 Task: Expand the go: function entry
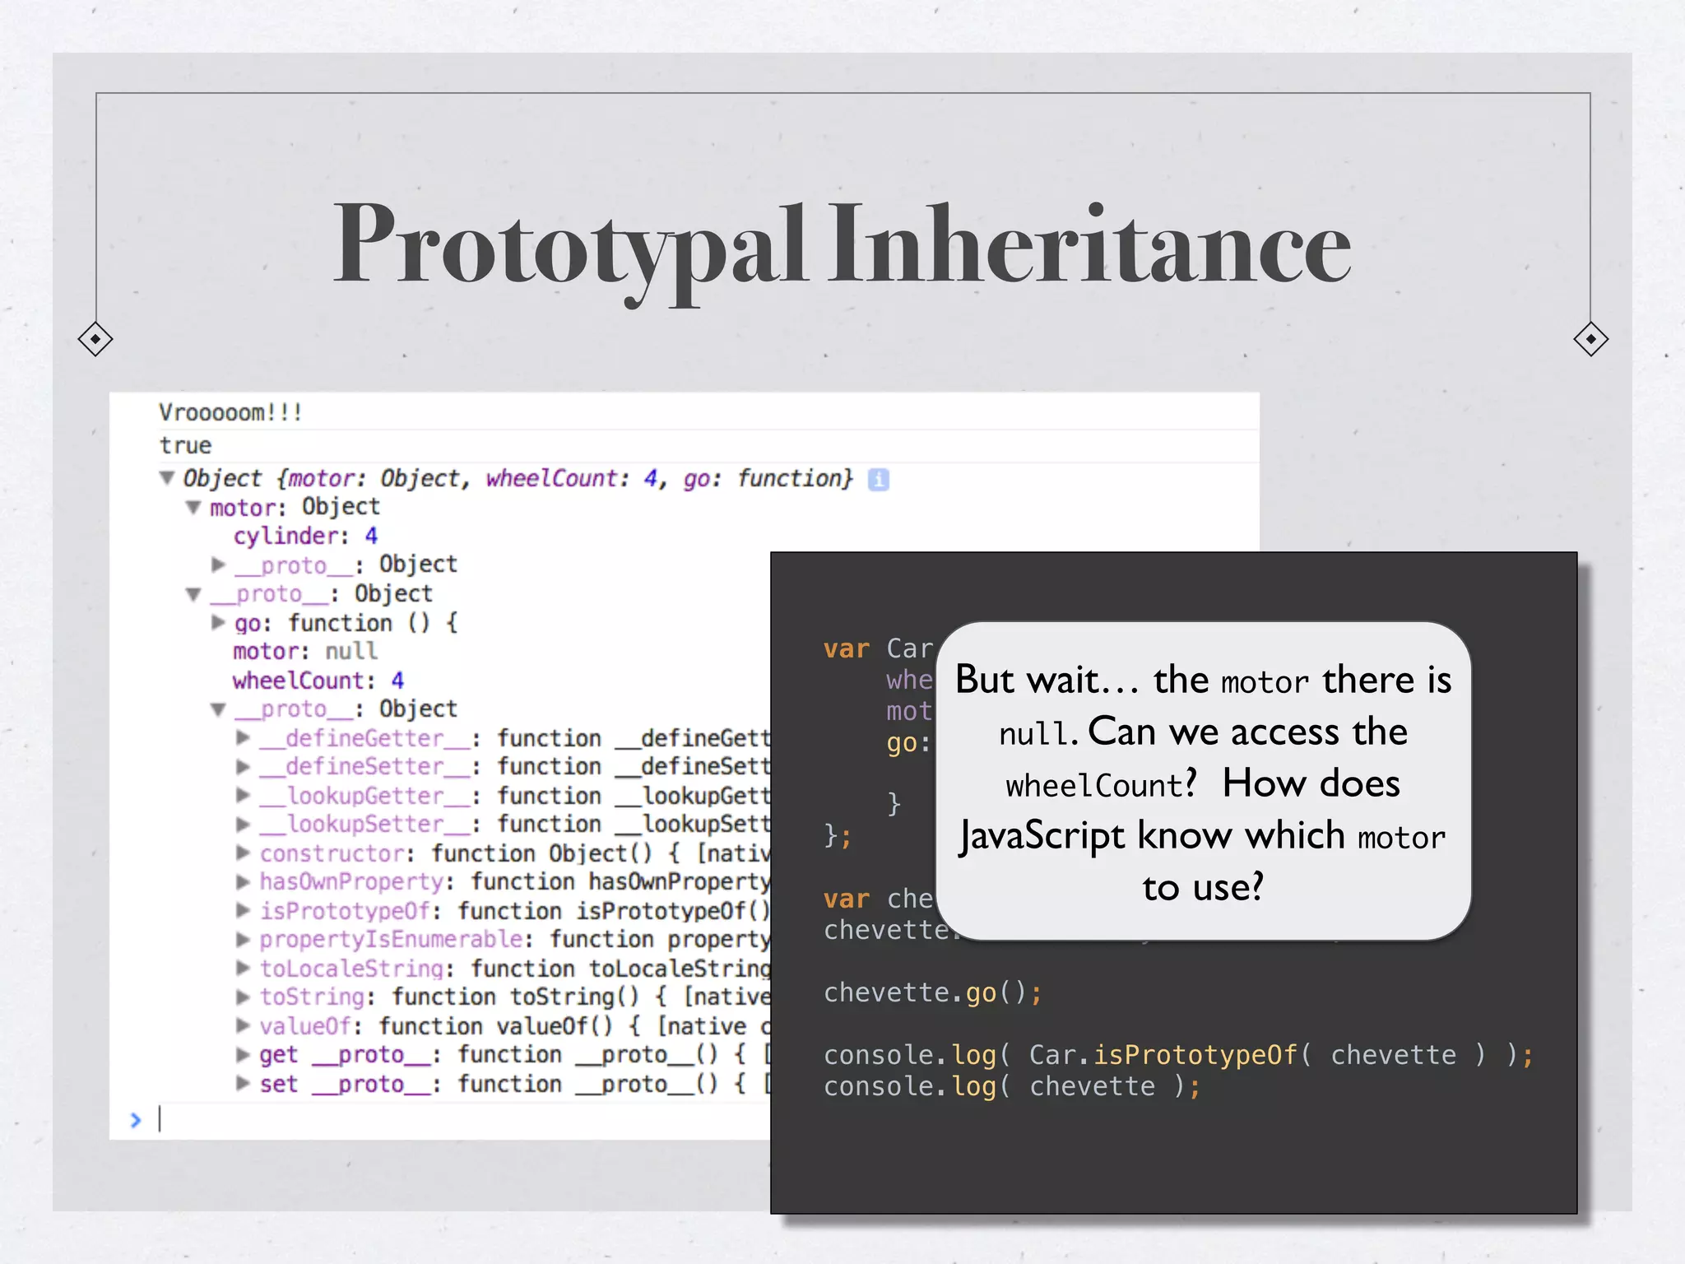(218, 622)
